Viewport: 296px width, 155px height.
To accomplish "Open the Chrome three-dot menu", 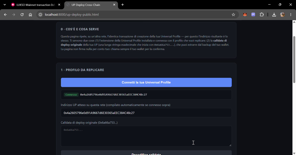I will tap(291, 14).
